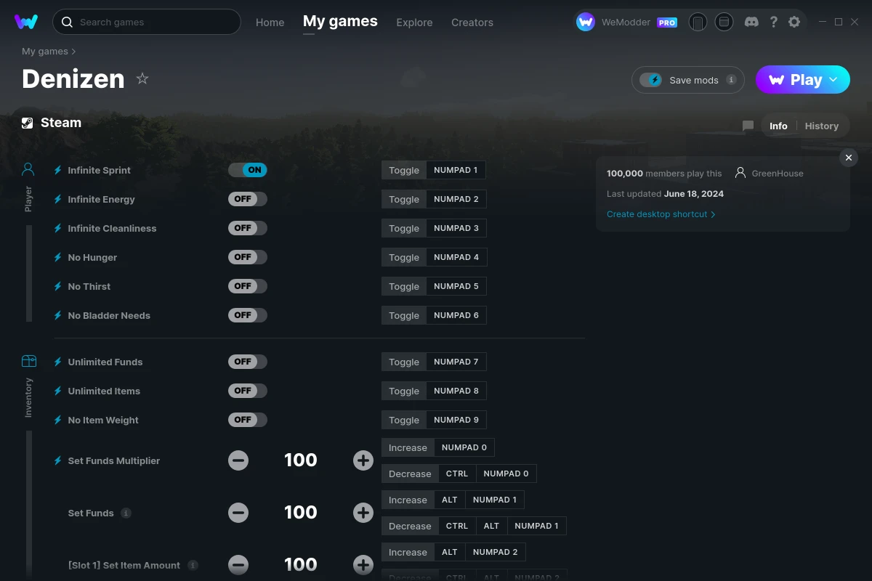
Task: Click the Search games input field
Action: click(x=145, y=22)
